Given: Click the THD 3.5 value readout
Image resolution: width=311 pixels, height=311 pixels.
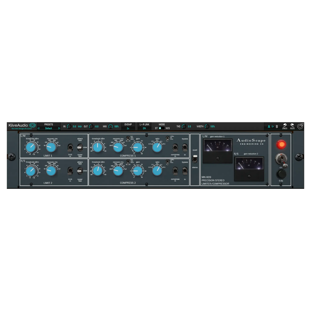Looking at the screenshot, I should tap(189, 127).
